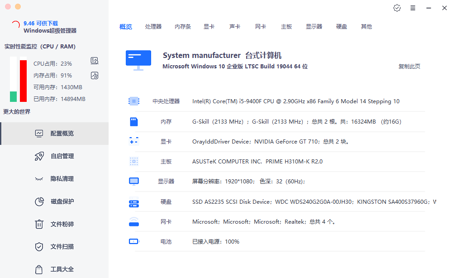452x278 pixels.
Task: Click the Intel Core i5-9400F CPU text
Action: (x=296, y=101)
